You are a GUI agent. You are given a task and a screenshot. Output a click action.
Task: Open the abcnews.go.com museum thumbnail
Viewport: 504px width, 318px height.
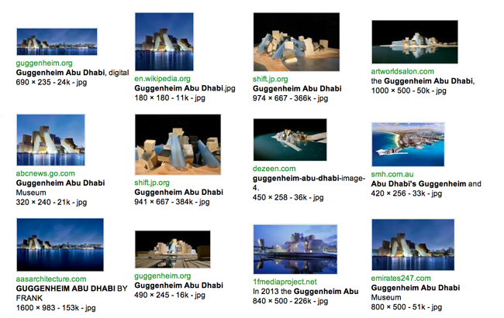click(50, 140)
